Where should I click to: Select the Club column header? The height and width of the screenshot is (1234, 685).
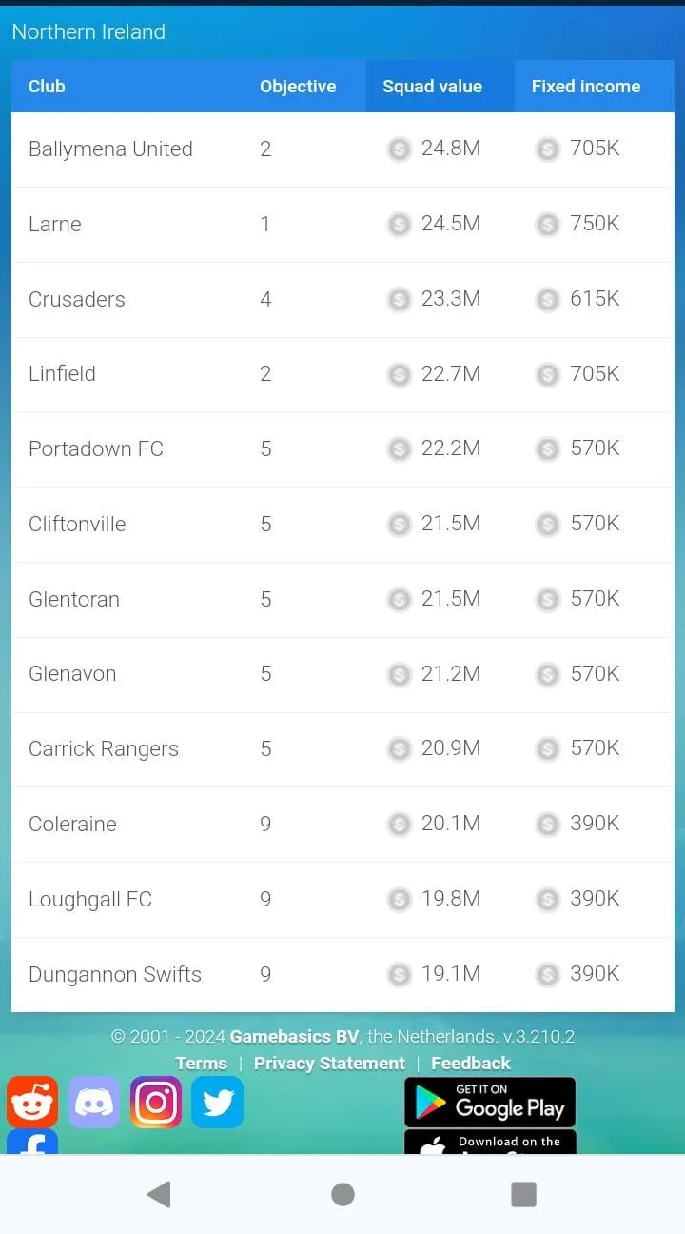[47, 86]
